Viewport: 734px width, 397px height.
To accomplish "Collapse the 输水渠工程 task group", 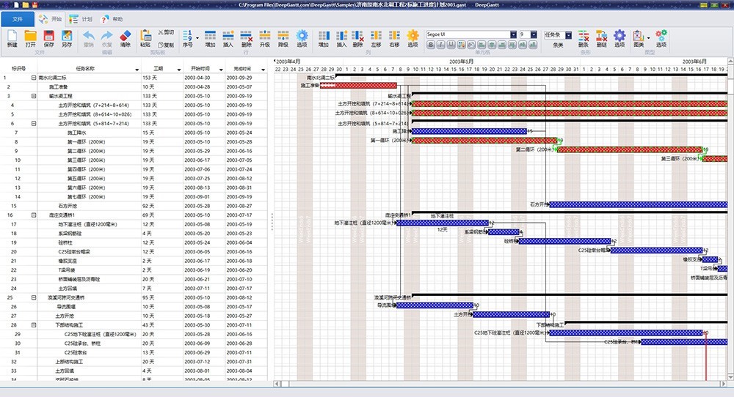I will [x=34, y=95].
